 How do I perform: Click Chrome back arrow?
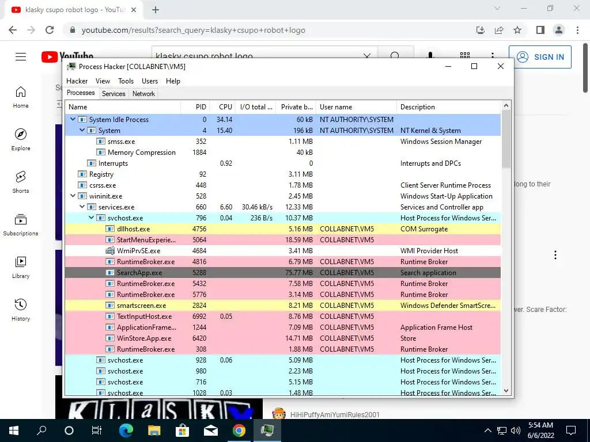pyautogui.click(x=13, y=30)
